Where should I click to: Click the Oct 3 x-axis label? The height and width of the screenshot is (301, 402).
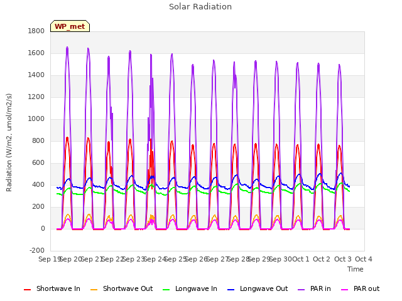343,259
